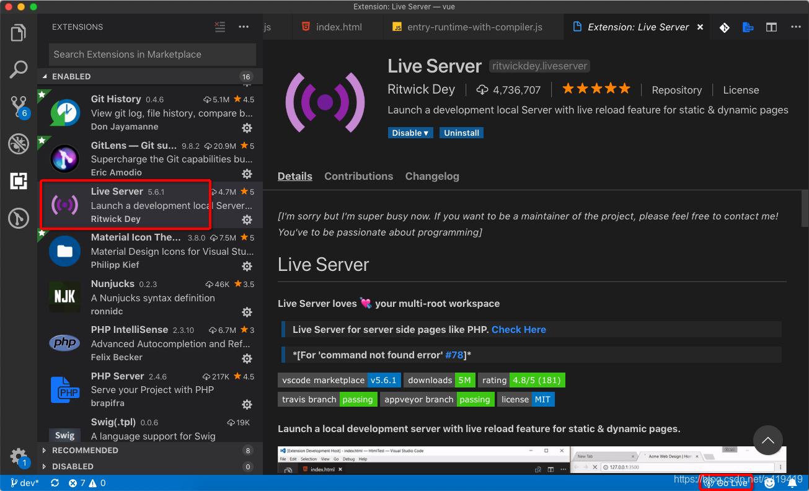Open the demo screenshot thumbnail in details
Viewport: 809px width, 491px height.
point(532,461)
